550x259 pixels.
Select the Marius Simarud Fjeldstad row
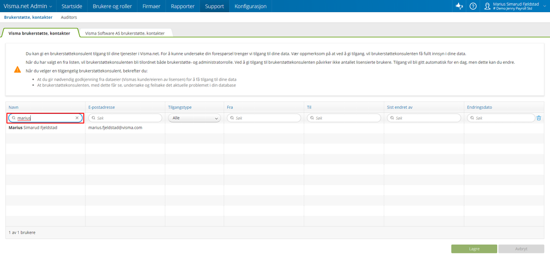[275, 128]
